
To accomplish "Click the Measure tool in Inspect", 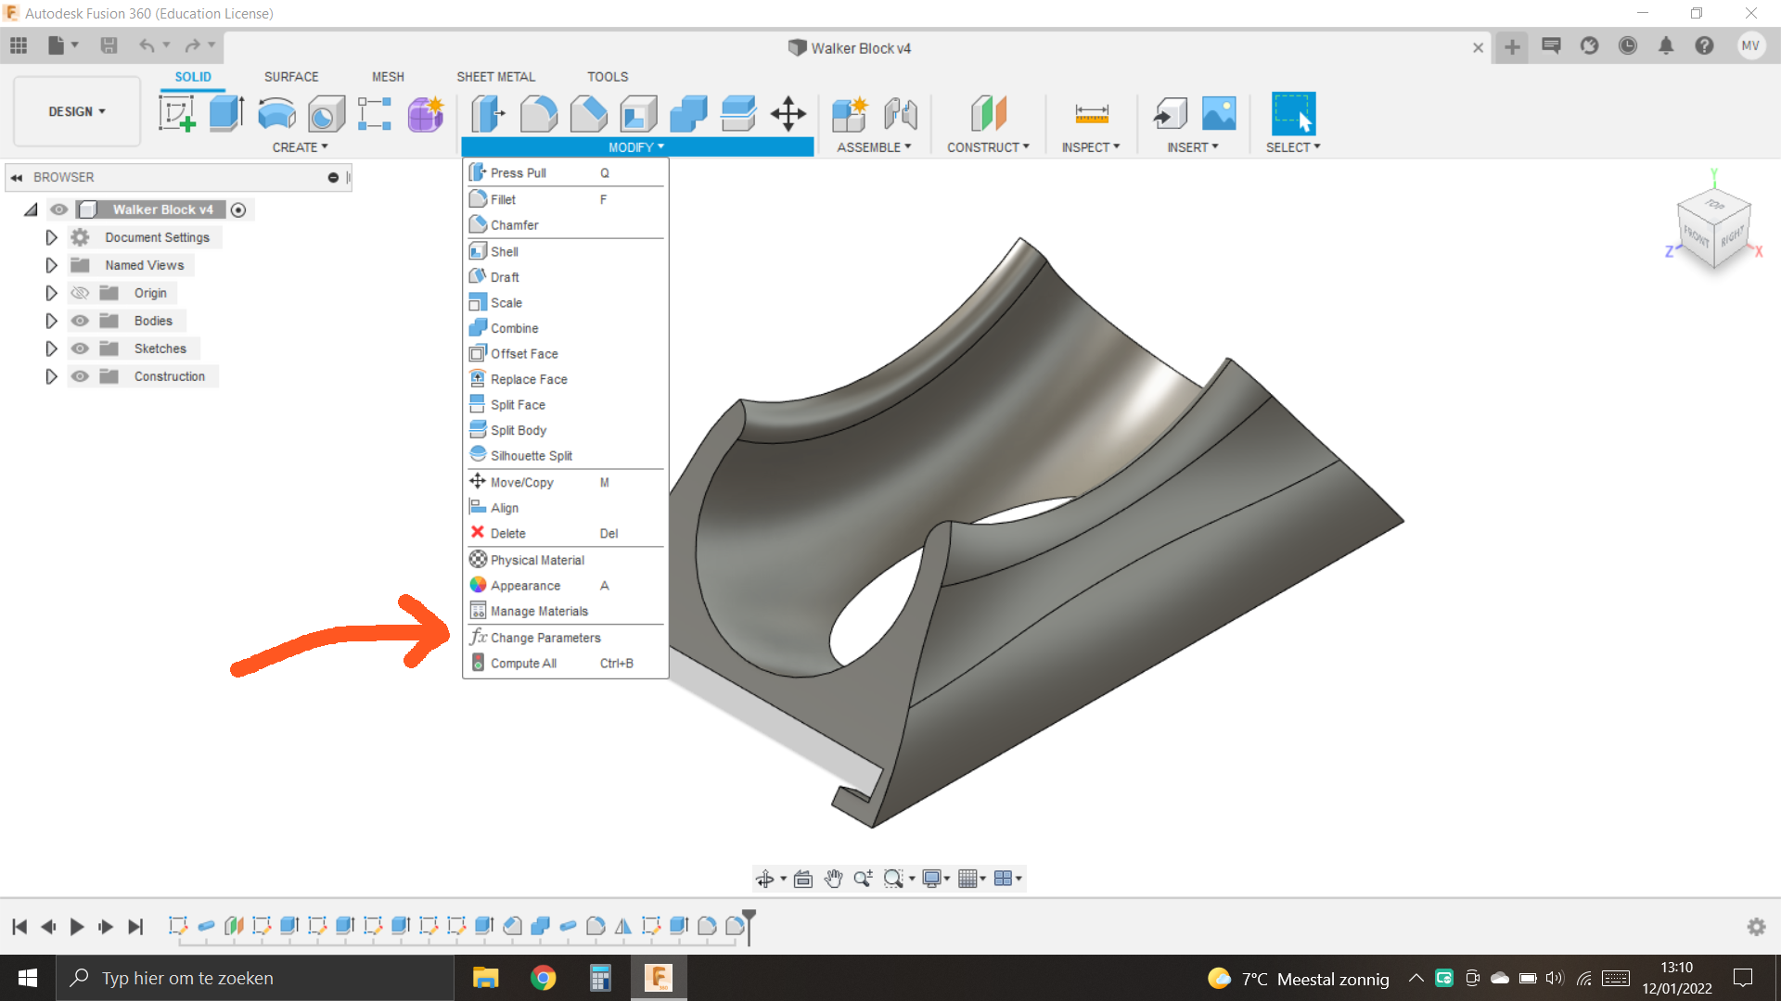I will [x=1091, y=114].
